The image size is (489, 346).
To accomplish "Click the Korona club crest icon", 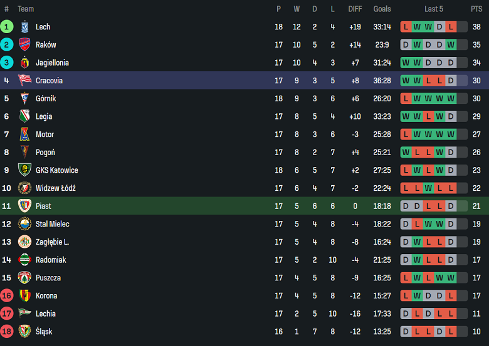I will coord(24,295).
